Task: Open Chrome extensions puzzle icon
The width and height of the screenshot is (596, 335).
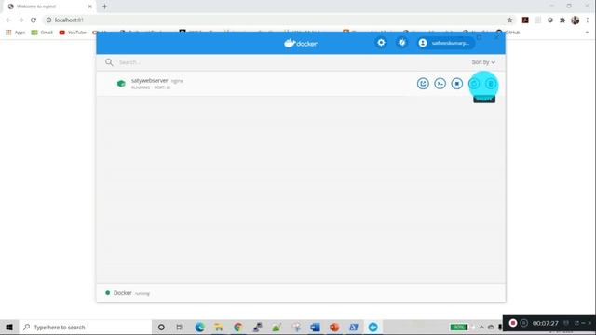Action: pos(562,20)
